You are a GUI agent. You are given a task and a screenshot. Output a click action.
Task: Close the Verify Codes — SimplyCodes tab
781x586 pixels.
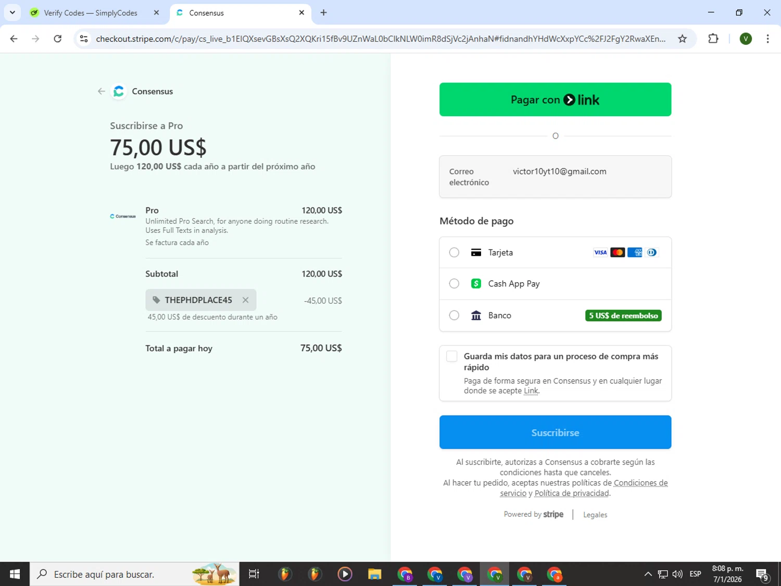(156, 13)
